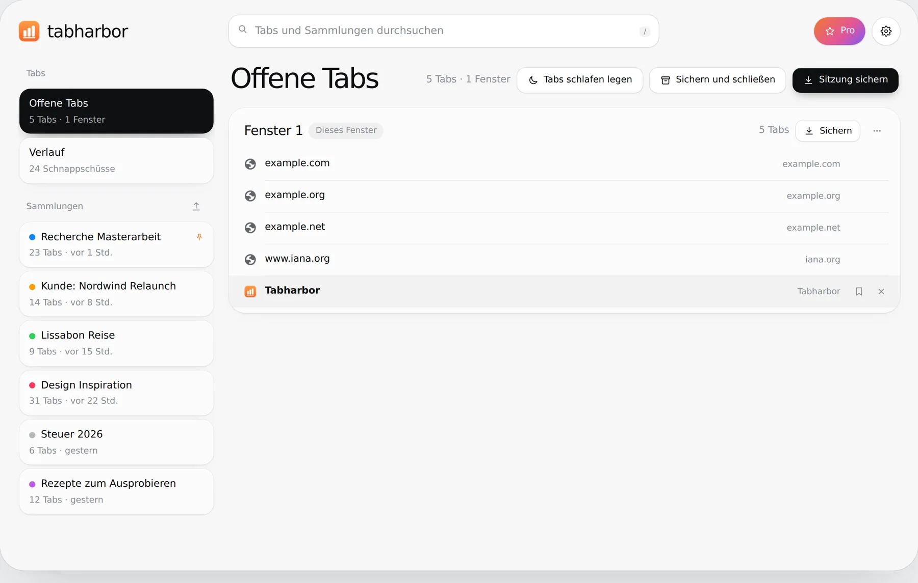Click the Pro upgrade button
918x583 pixels.
[839, 31]
